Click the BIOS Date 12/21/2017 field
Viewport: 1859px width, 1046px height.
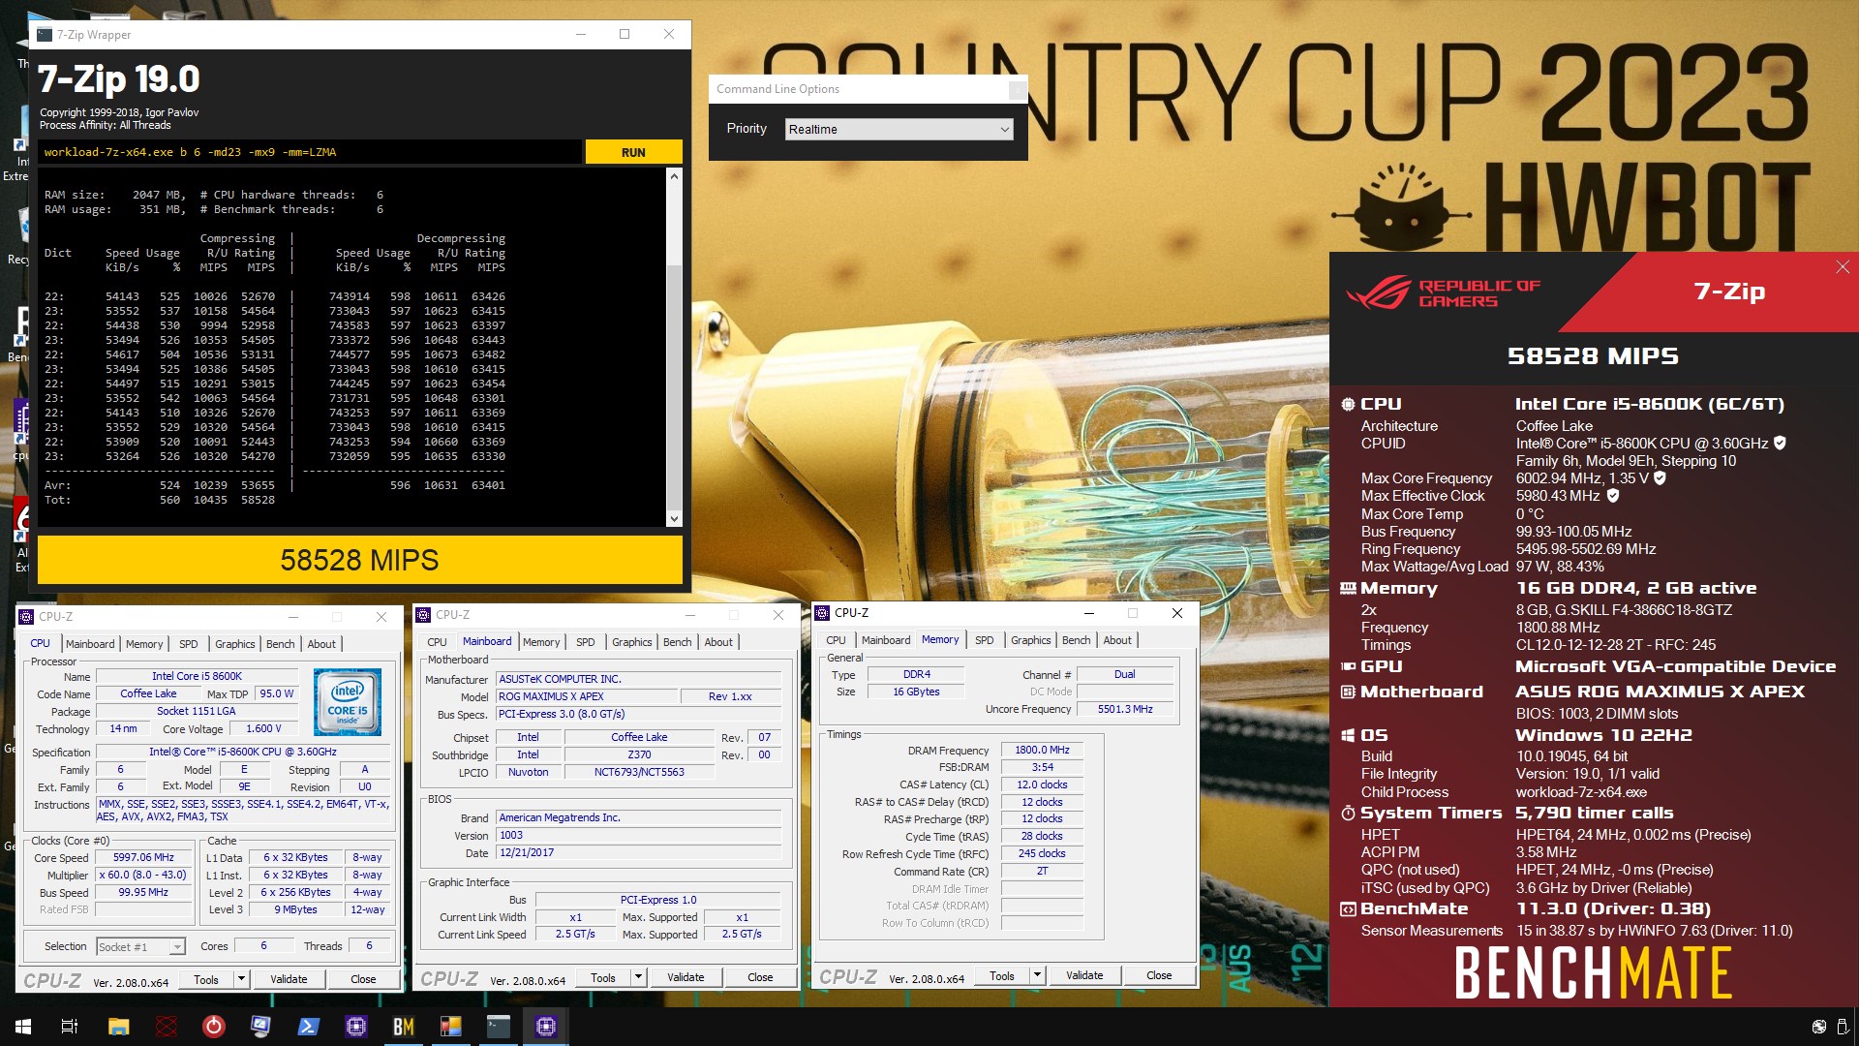(x=638, y=853)
